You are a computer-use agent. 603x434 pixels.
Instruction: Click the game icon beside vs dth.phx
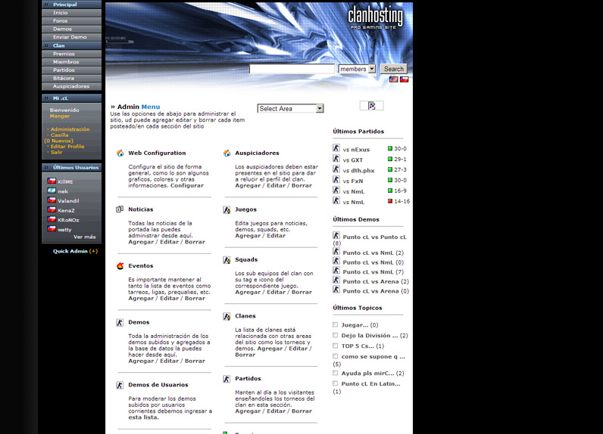336,169
